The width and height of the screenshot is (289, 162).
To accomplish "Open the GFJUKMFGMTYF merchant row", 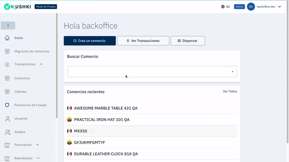I will point(152,142).
